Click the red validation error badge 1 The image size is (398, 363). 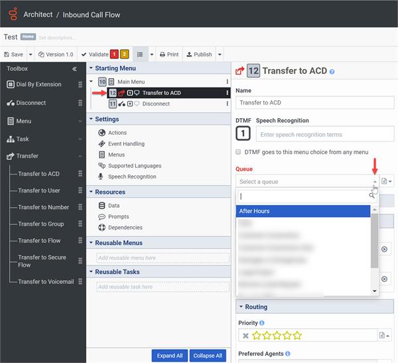coord(114,54)
